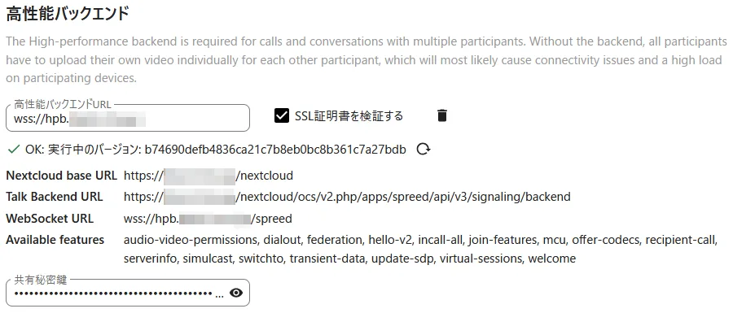The width and height of the screenshot is (733, 313).
Task: Uncheck the SSL証明書を検証する checkbox
Action: coord(282,115)
